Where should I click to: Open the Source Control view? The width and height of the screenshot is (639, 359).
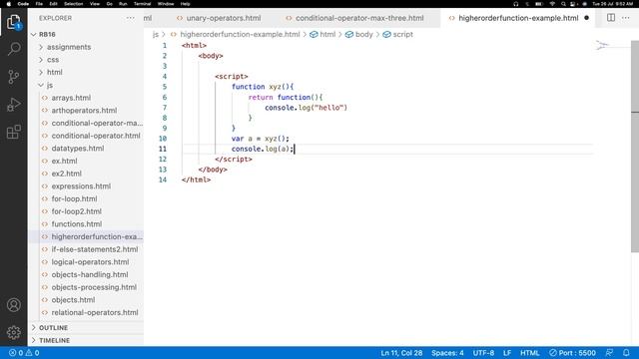(x=13, y=77)
